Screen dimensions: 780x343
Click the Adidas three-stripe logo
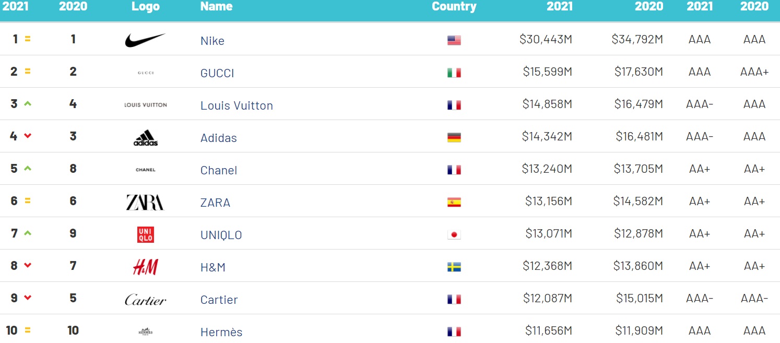pyautogui.click(x=146, y=138)
